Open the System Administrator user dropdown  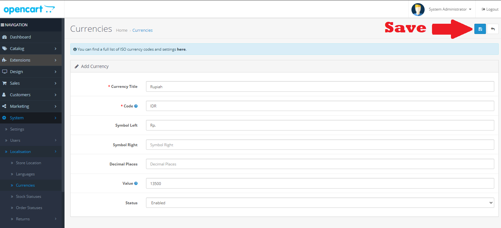[x=450, y=9]
